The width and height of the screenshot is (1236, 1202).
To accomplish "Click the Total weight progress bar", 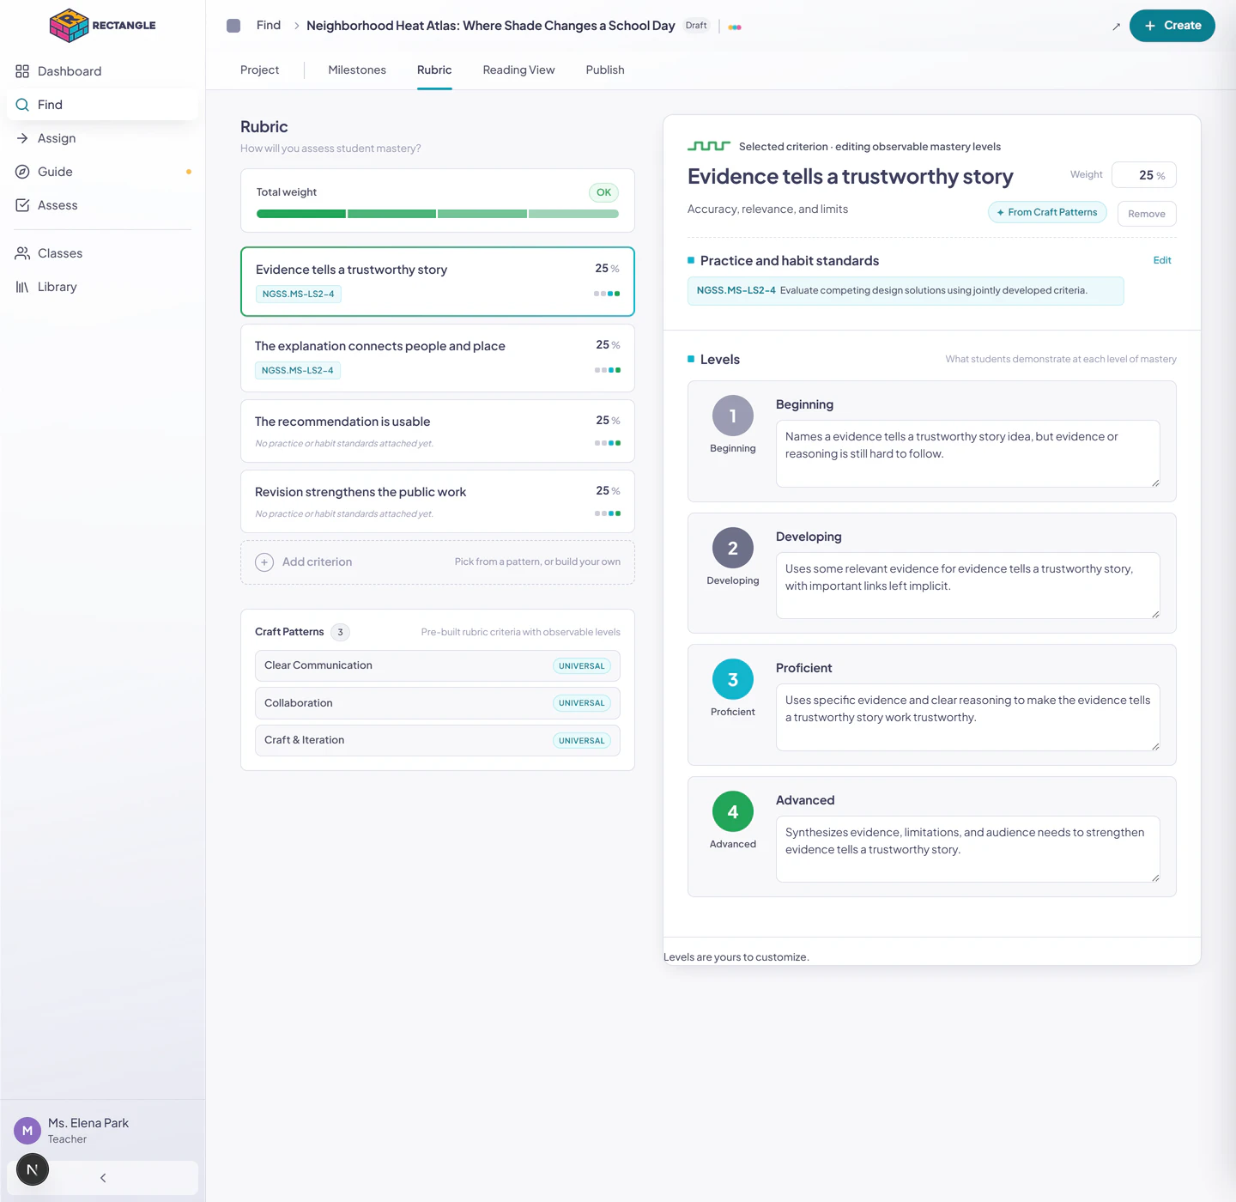I will [x=438, y=214].
